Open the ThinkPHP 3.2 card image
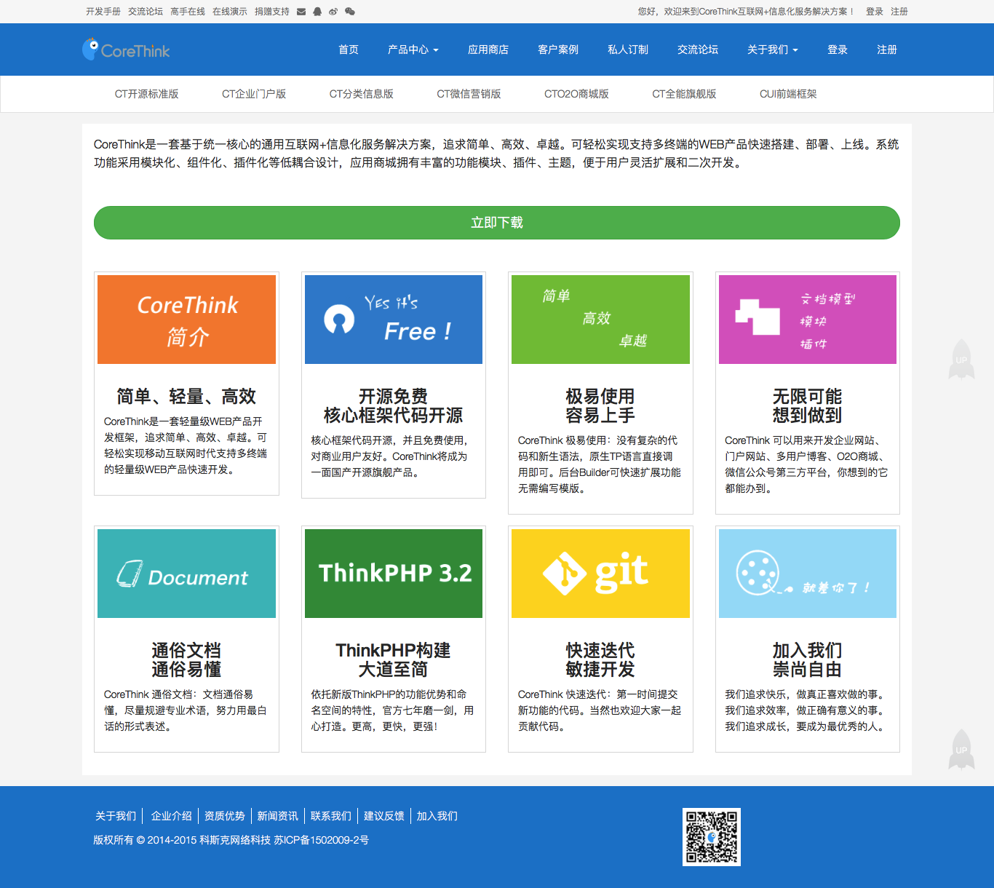Screen dimensions: 994x888 (x=394, y=574)
